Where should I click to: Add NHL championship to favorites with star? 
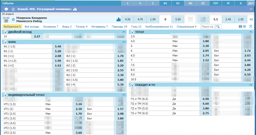(13, 9)
